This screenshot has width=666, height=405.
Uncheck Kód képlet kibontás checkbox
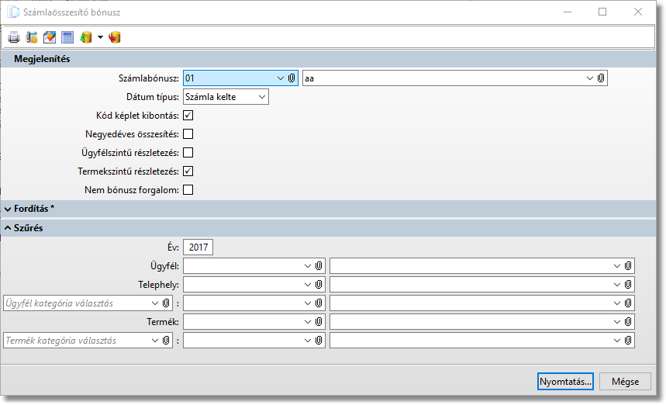188,116
